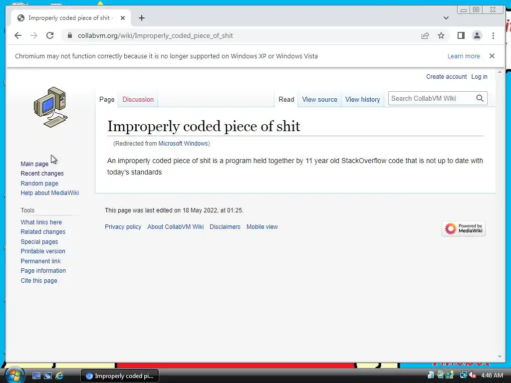The image size is (511, 383).
Task: Open Special pages
Action: click(39, 242)
